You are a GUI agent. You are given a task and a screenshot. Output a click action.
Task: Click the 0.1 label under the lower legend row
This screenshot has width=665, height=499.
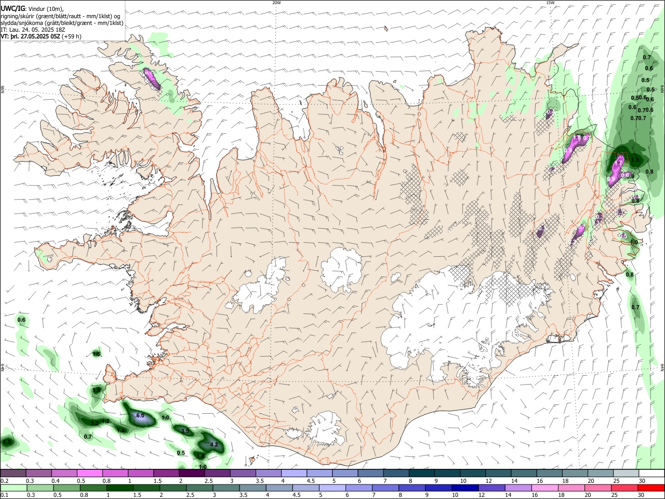tap(3, 495)
